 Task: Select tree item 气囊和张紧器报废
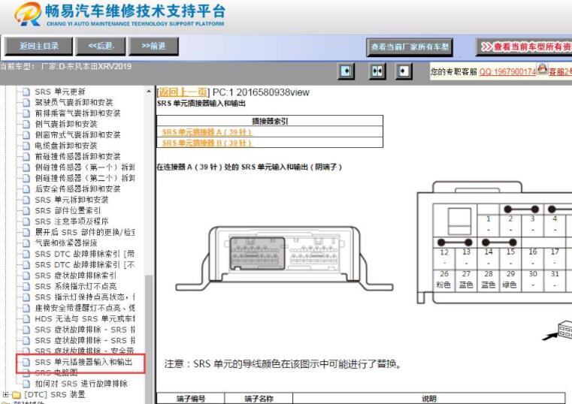(66, 243)
